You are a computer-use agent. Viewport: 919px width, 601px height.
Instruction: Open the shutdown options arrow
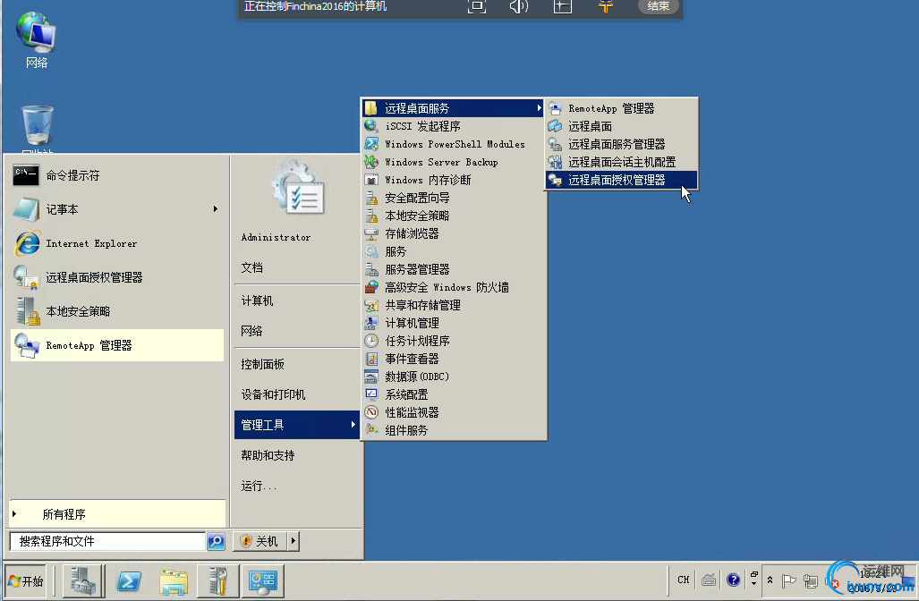click(x=293, y=541)
